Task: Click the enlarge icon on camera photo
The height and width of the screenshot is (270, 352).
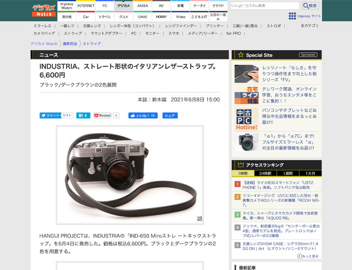Action: point(199,219)
